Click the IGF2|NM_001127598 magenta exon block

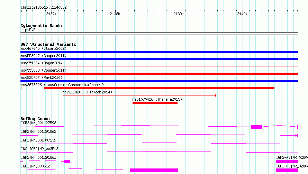pyautogui.click(x=256, y=127)
